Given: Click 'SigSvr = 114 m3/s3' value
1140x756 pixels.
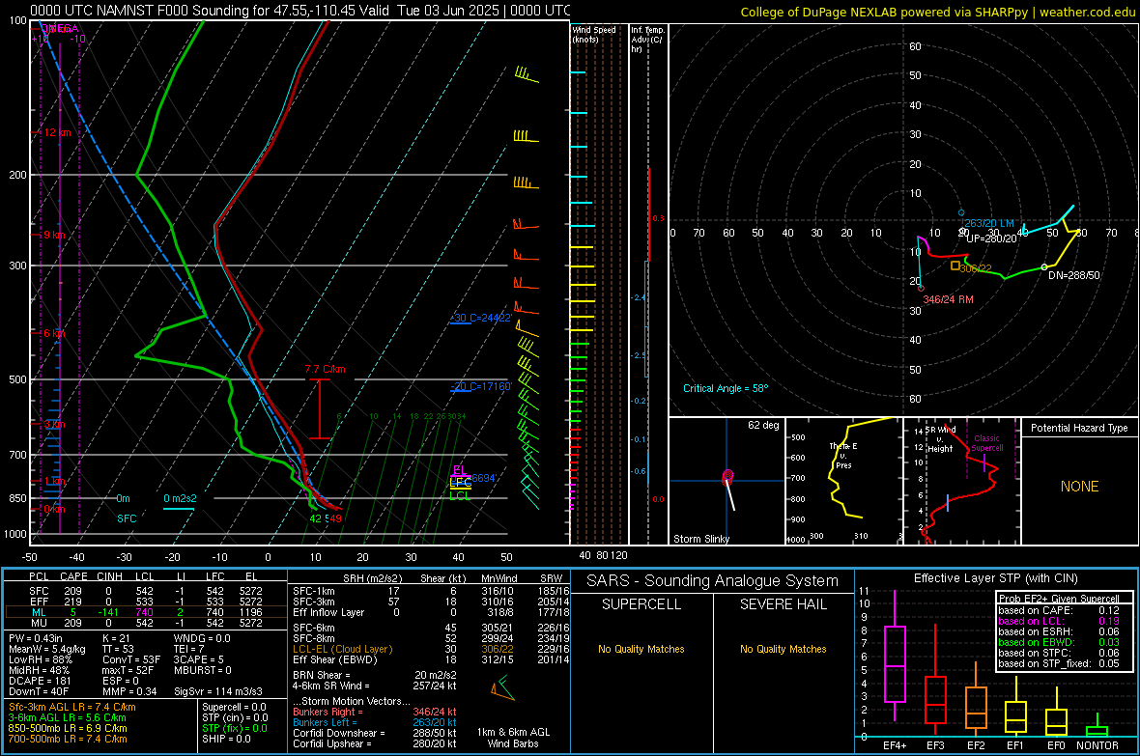Looking at the screenshot, I should tap(218, 691).
